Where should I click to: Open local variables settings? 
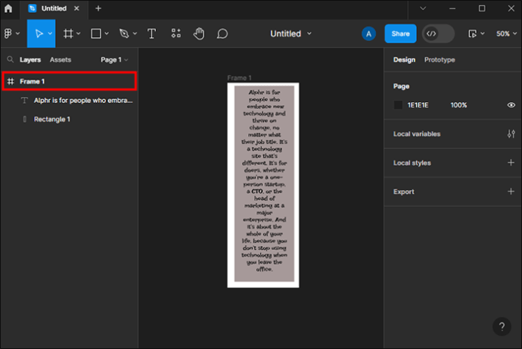[x=511, y=134]
